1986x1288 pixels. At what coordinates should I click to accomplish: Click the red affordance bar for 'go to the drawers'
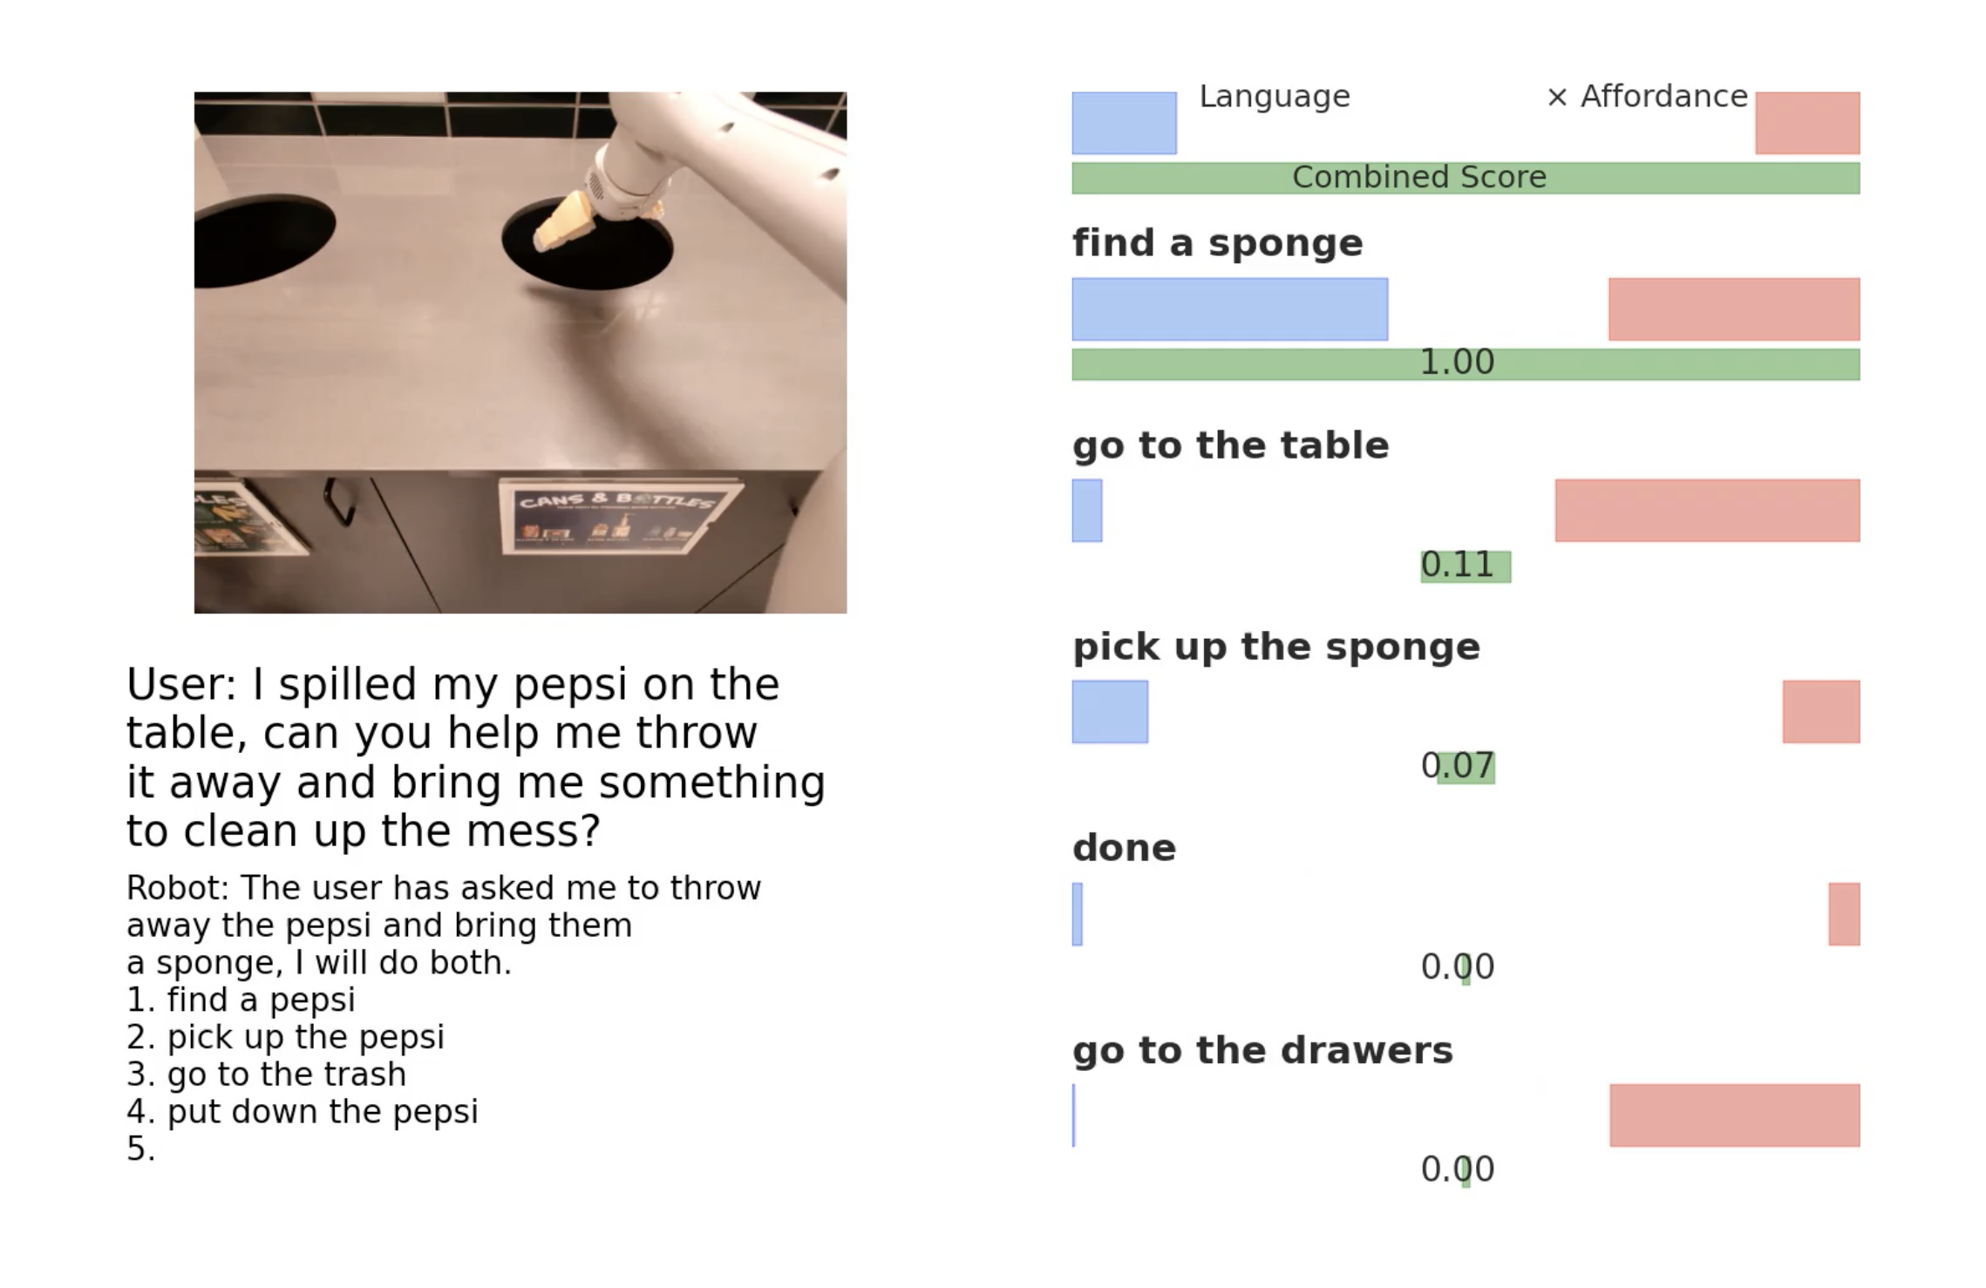(1734, 1115)
